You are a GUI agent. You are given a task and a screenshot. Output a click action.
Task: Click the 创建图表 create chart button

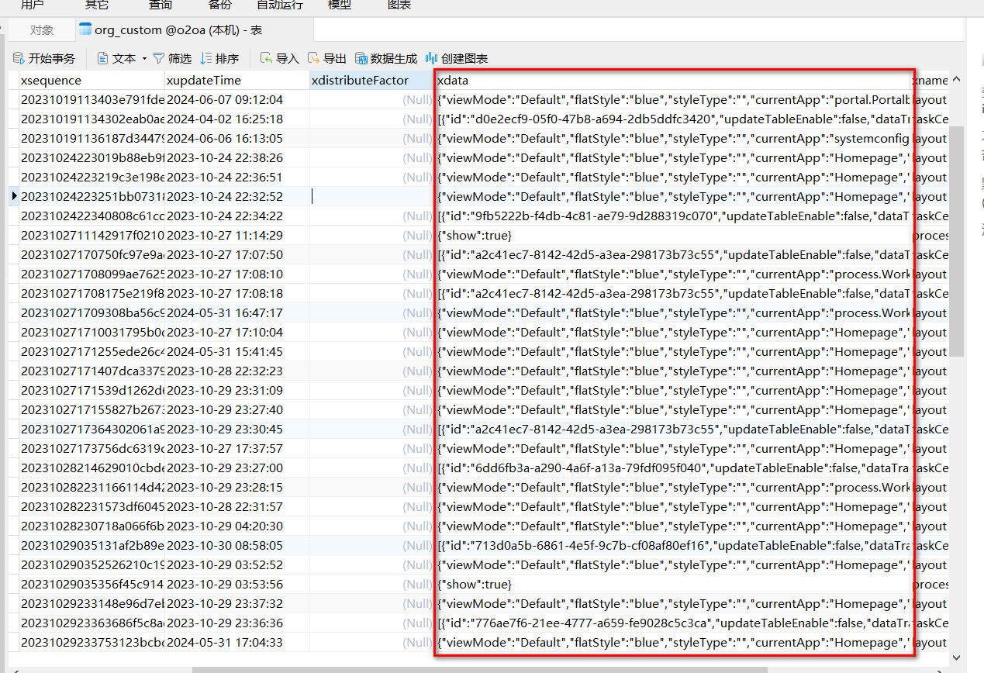(x=457, y=58)
